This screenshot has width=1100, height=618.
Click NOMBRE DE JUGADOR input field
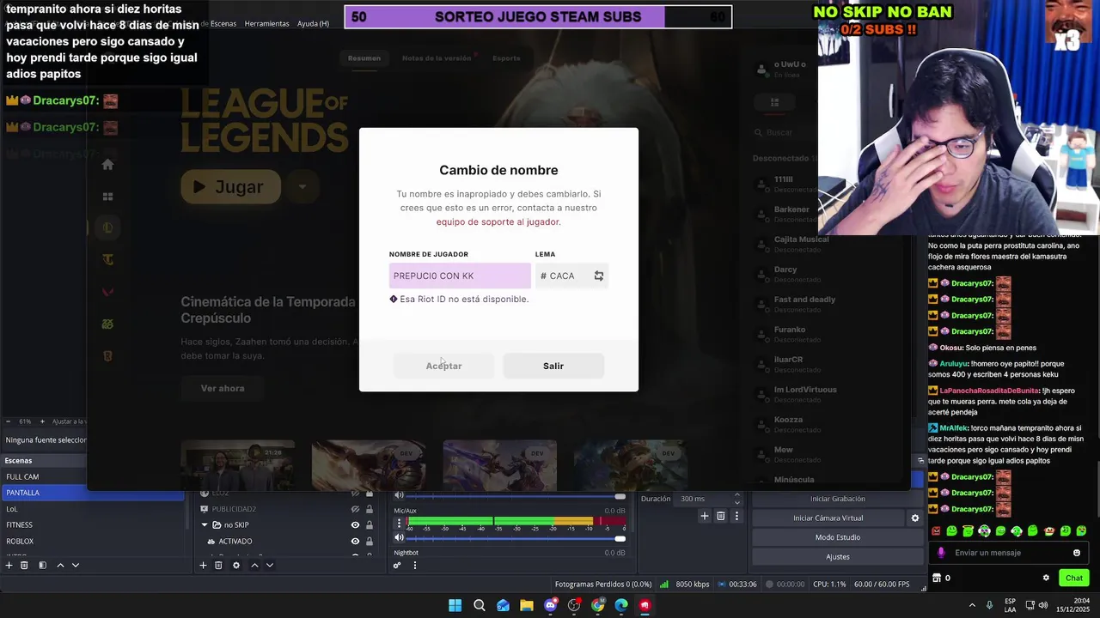click(460, 276)
